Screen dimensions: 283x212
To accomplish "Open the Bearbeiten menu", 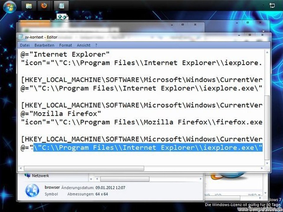I will coord(45,45).
